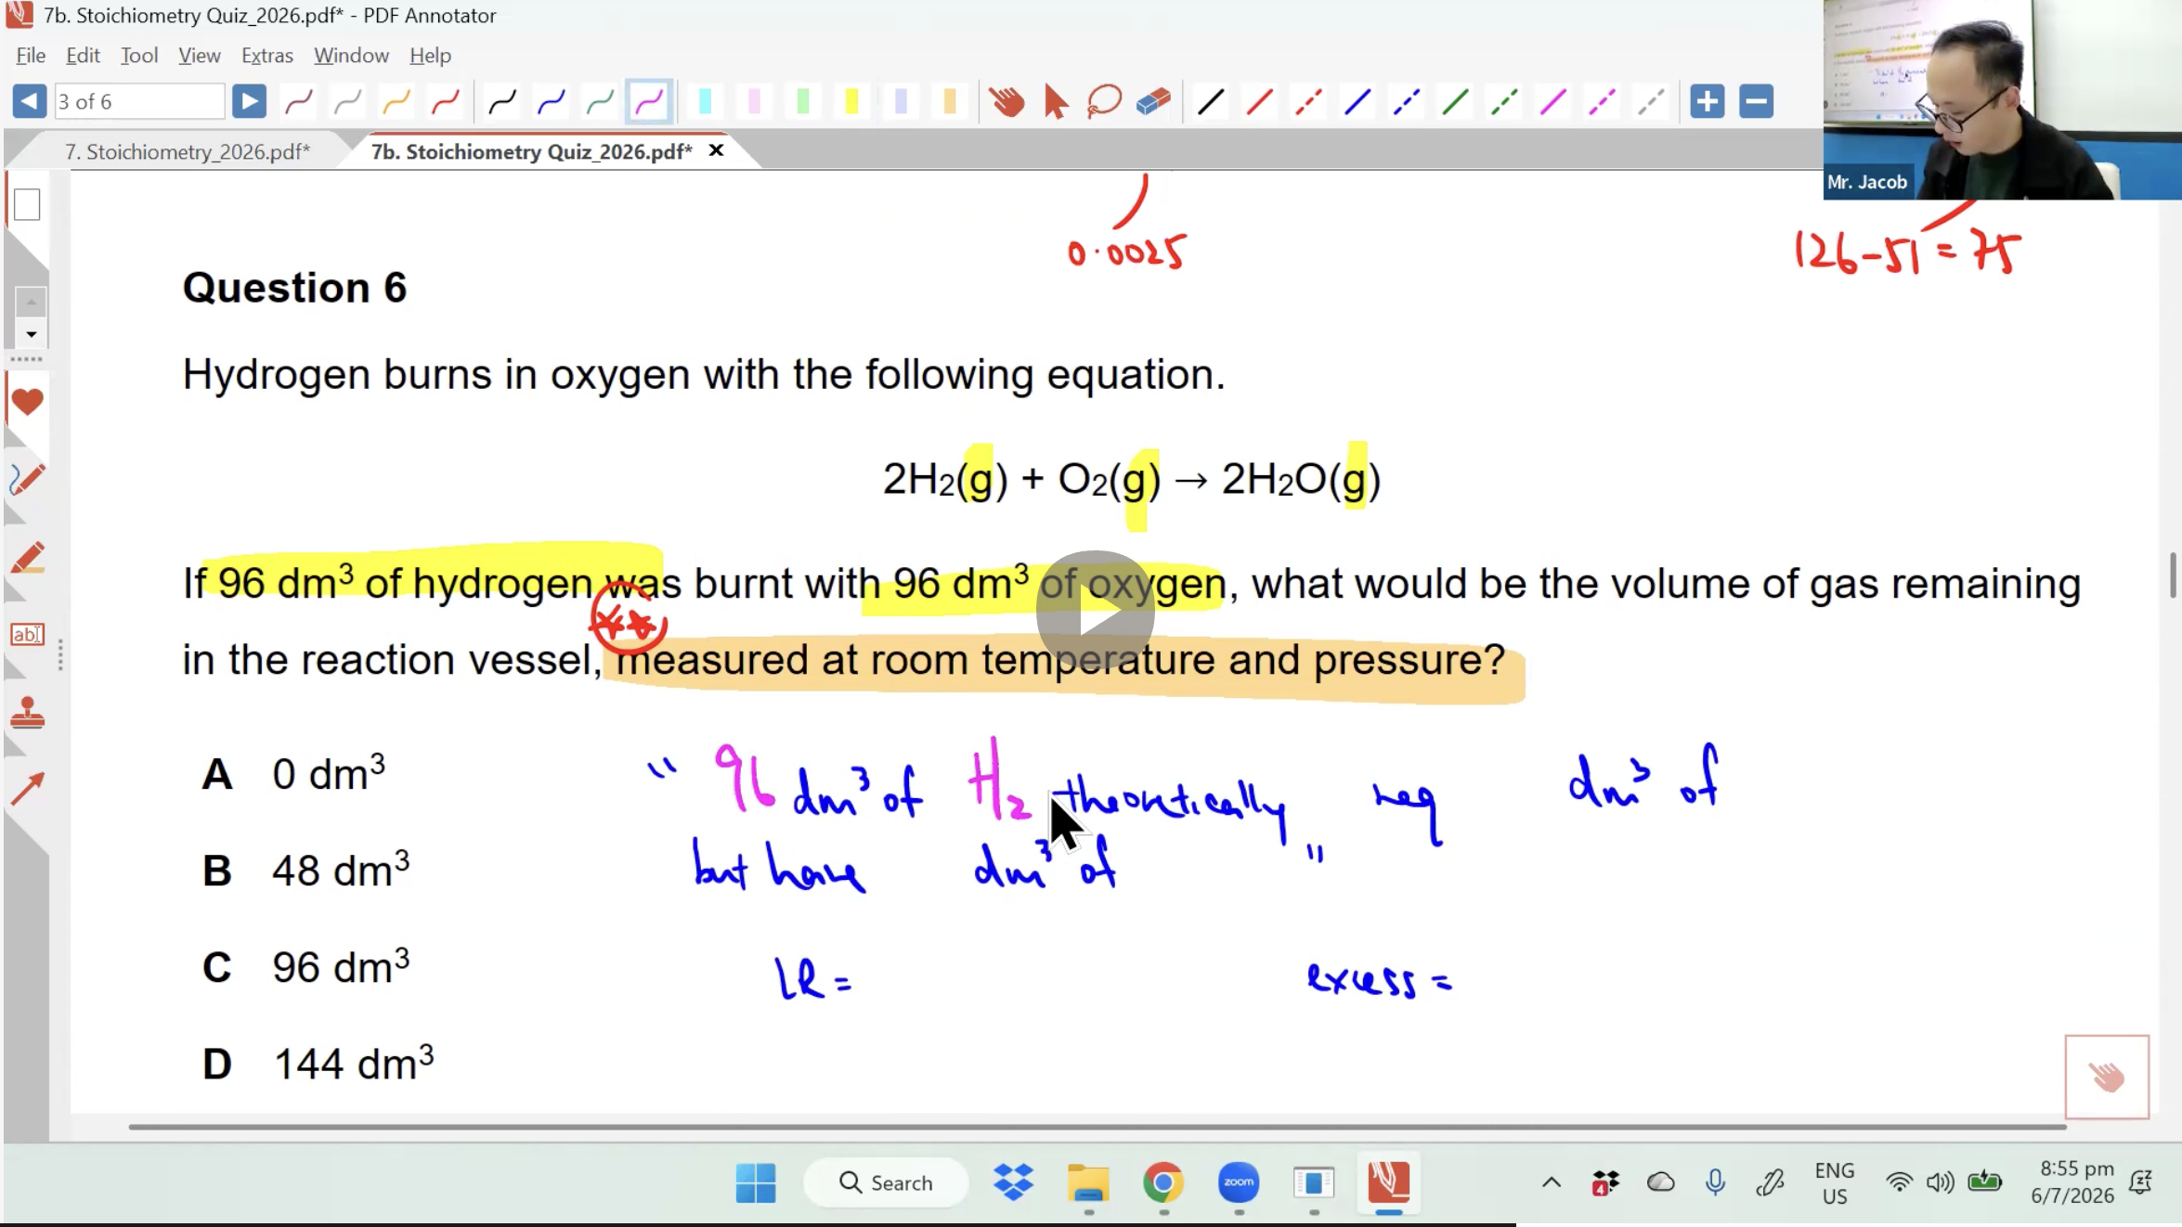Select the text box tool in sidebar

point(27,635)
